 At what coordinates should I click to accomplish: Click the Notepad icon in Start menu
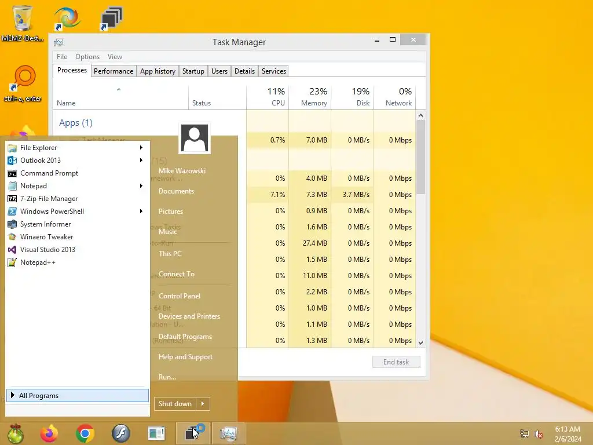[12, 186]
